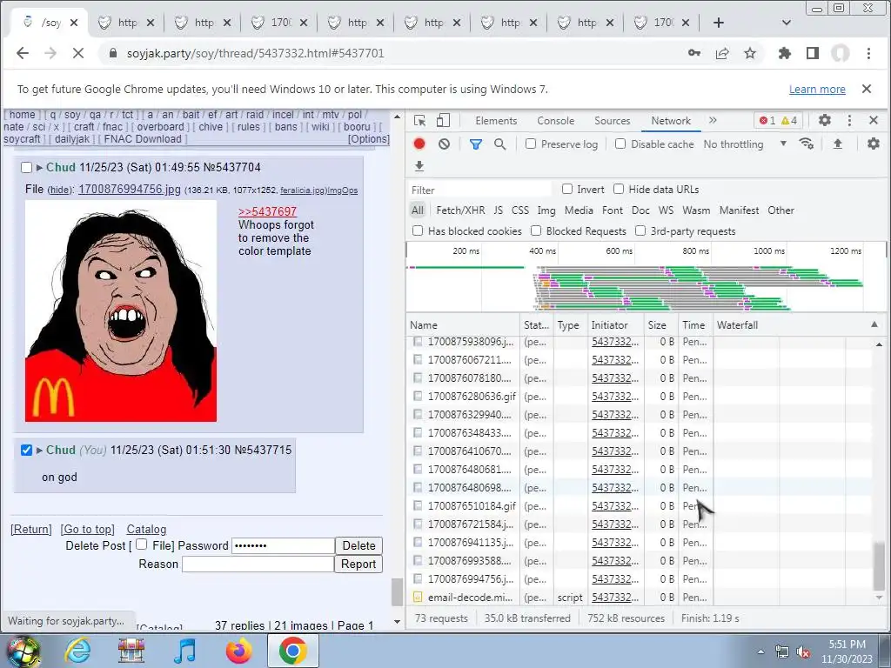Open network conditions wifi icon

(x=807, y=144)
